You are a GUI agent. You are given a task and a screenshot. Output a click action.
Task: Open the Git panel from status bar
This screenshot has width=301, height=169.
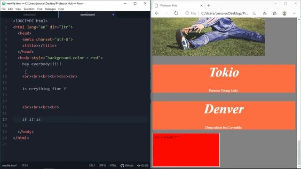[143, 165]
